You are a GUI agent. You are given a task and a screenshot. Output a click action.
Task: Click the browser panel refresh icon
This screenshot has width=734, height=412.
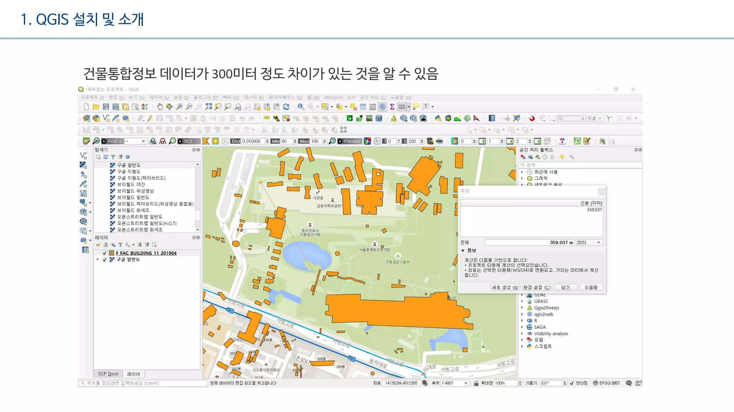[106, 157]
